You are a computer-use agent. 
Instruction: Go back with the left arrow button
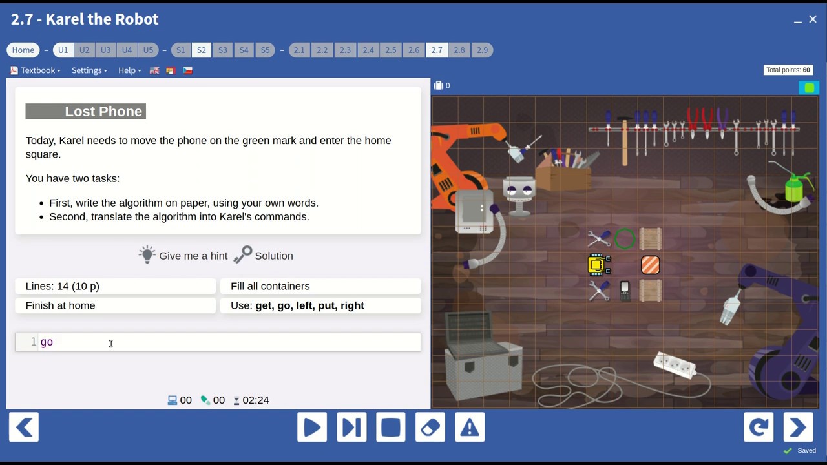pyautogui.click(x=24, y=428)
